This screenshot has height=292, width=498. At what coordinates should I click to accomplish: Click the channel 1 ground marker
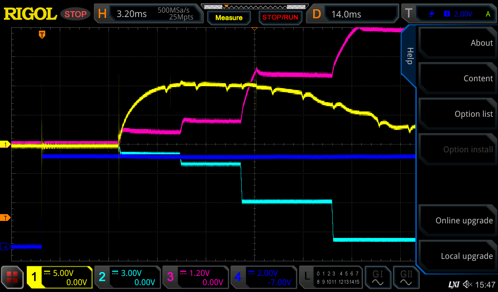(6, 145)
